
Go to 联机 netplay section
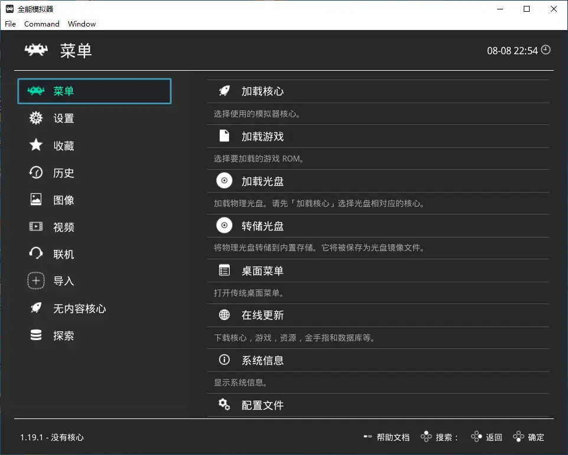[64, 254]
